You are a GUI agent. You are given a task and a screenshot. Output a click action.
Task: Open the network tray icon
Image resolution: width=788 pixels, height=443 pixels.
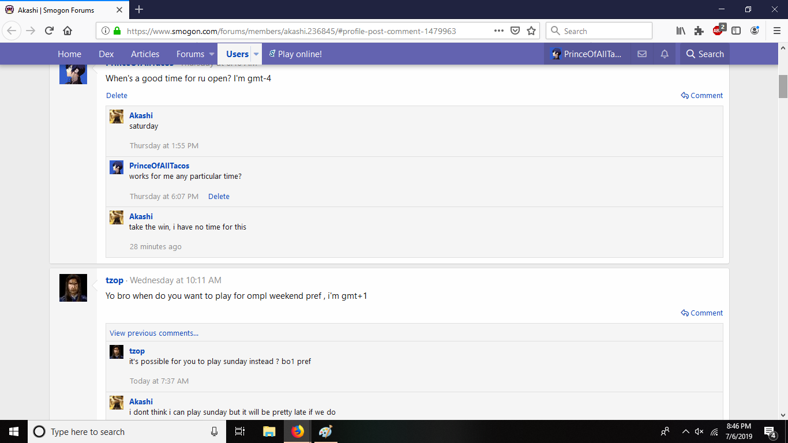tap(714, 431)
